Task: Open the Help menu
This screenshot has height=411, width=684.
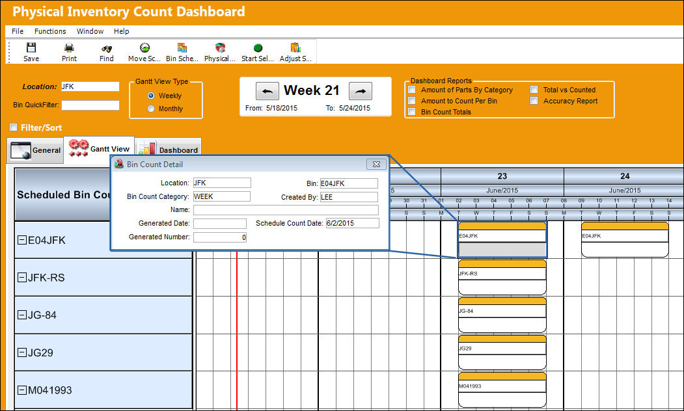Action: pos(121,31)
